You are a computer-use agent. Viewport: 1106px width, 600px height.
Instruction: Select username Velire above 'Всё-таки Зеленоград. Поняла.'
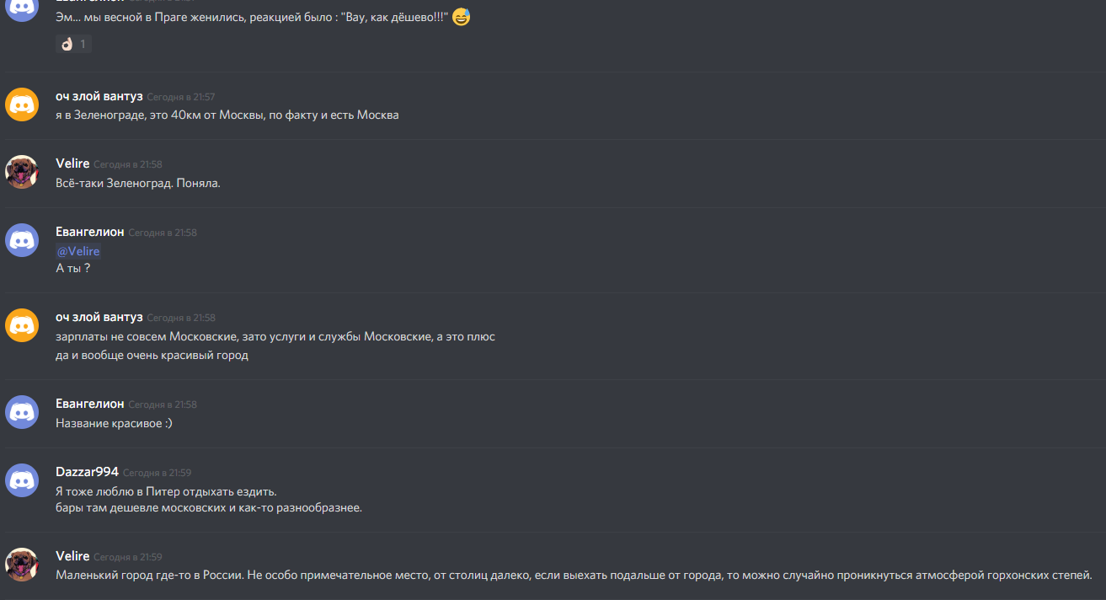point(72,163)
